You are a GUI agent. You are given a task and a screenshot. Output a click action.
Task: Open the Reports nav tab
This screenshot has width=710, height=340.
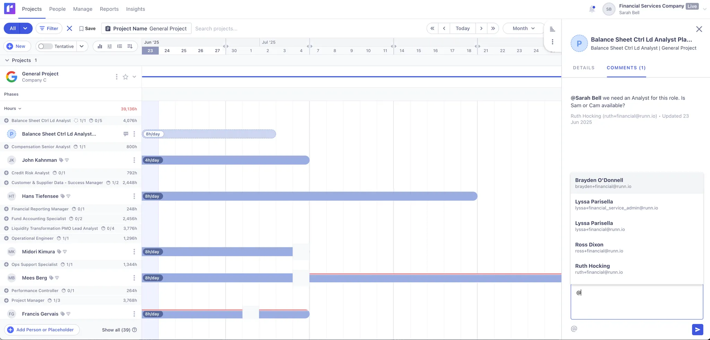pos(109,9)
